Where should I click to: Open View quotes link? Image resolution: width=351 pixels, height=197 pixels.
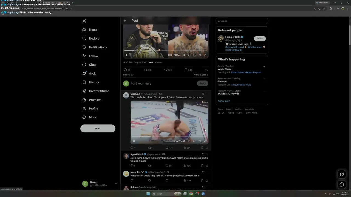pos(201,75)
